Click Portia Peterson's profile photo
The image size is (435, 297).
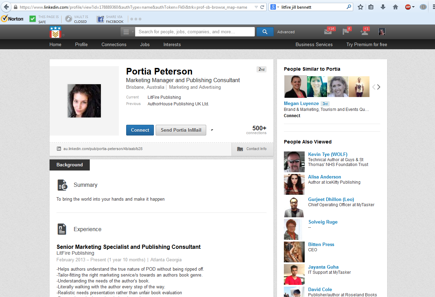tap(84, 101)
